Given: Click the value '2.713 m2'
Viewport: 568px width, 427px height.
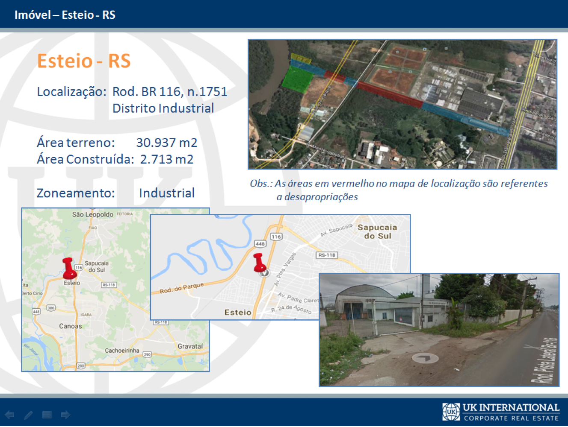Looking at the screenshot, I should 167,159.
